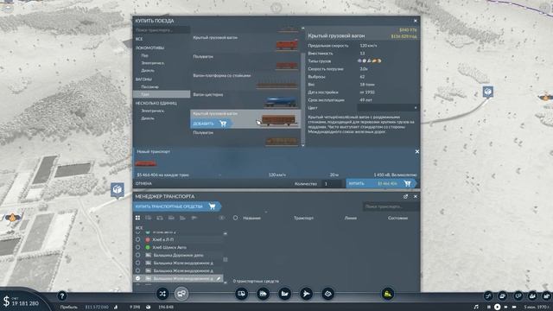Screen dimensions: 553x311
Task: Focus the Transport Manager search field
Action: point(391,206)
